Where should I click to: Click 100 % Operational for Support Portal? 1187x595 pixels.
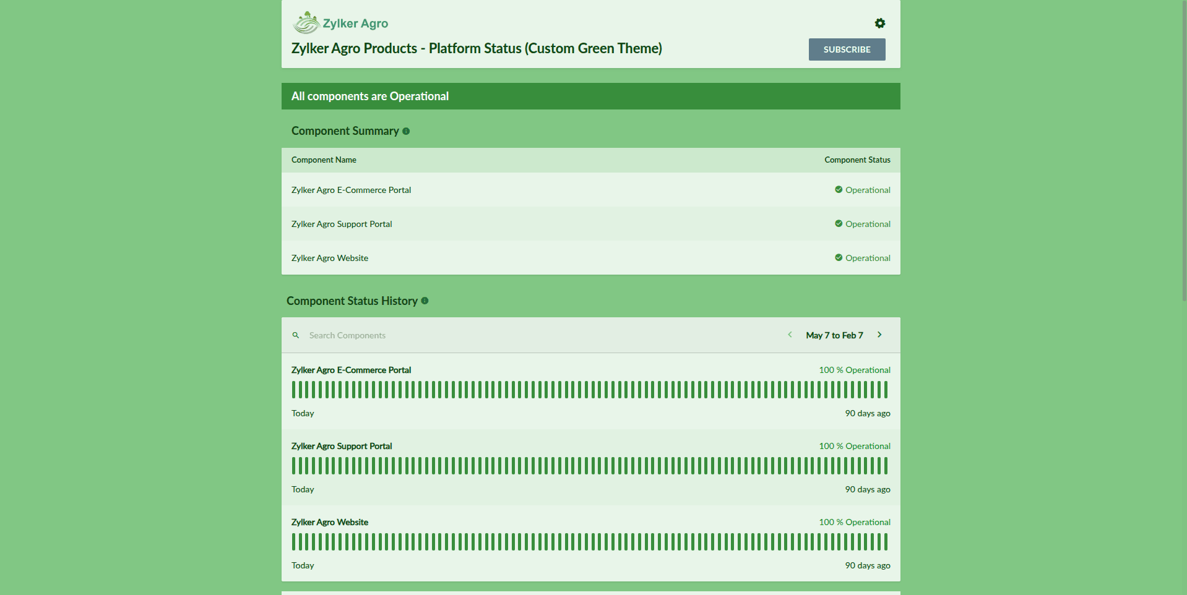[855, 446]
